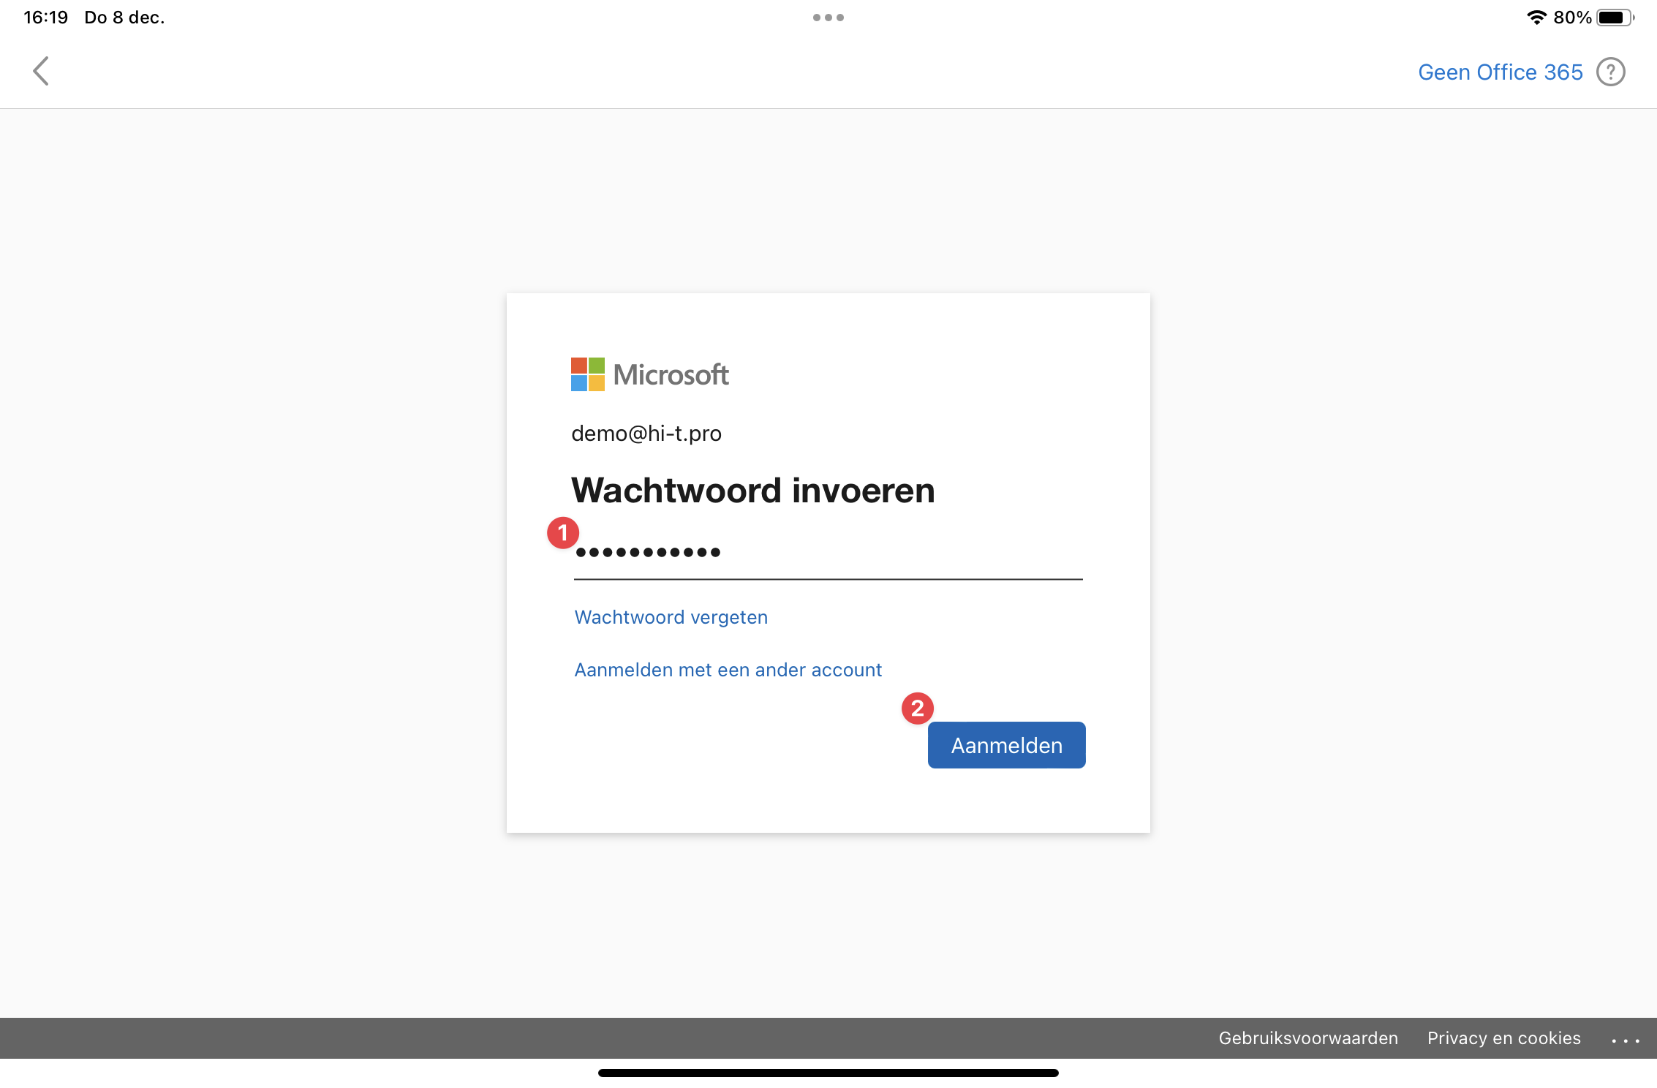
Task: Tap the back arrow icon
Action: [x=41, y=72]
